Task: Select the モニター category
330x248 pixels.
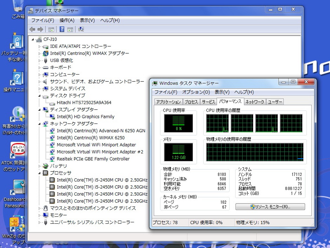Action: [58, 215]
